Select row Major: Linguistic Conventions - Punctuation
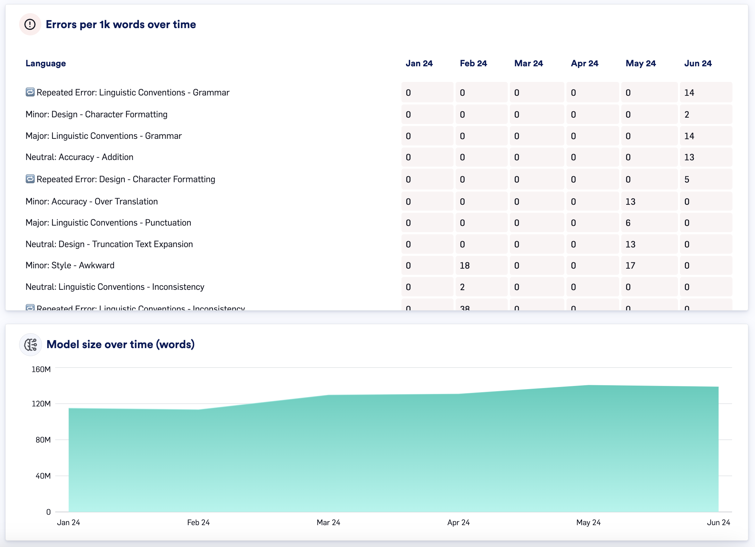The image size is (755, 547). pyautogui.click(x=379, y=222)
